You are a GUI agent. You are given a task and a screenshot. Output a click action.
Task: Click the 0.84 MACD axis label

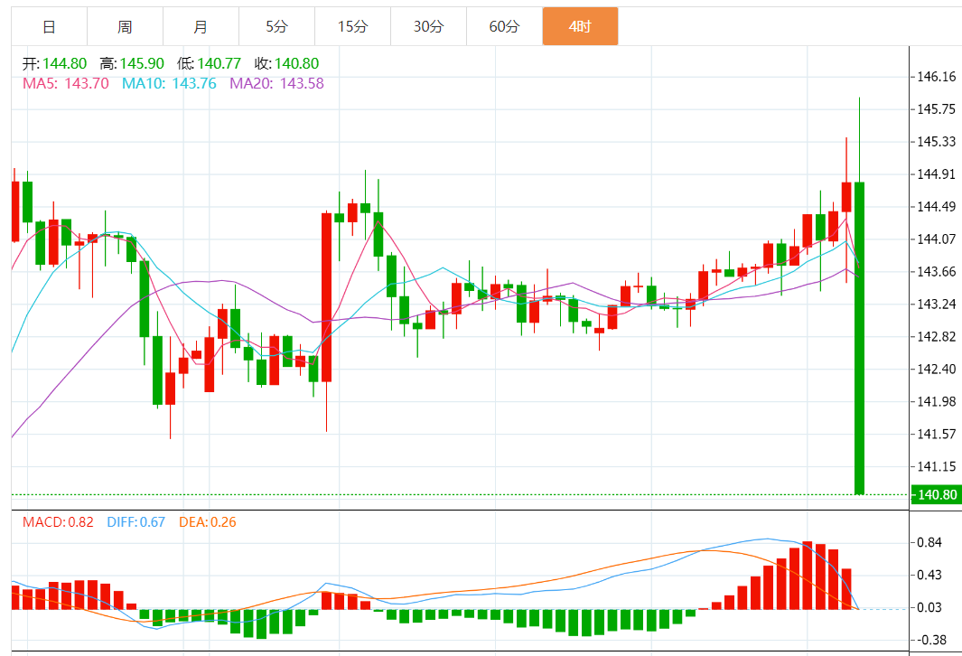pos(929,542)
